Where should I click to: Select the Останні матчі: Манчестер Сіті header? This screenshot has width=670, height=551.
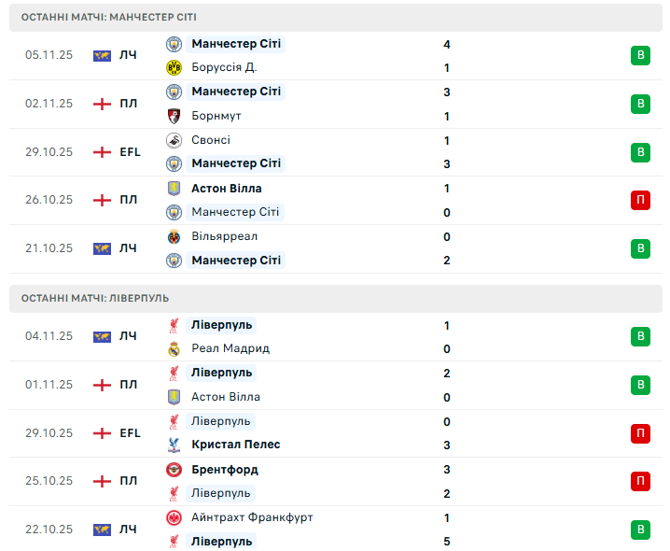108,17
